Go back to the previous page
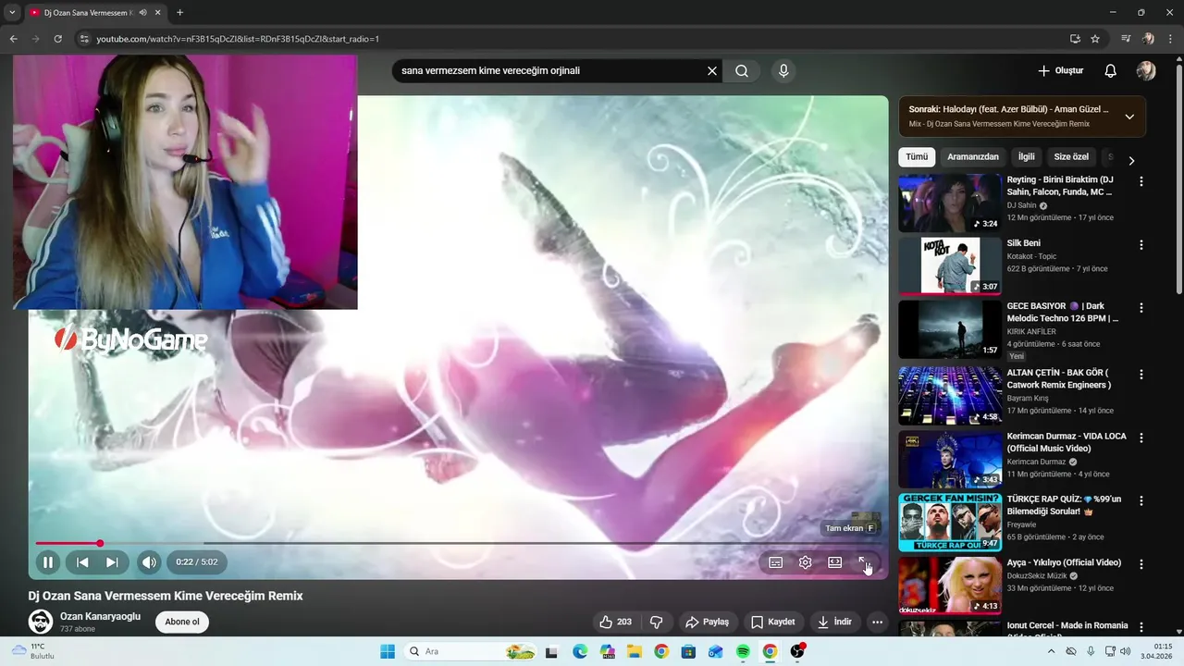1184x666 pixels. click(13, 39)
